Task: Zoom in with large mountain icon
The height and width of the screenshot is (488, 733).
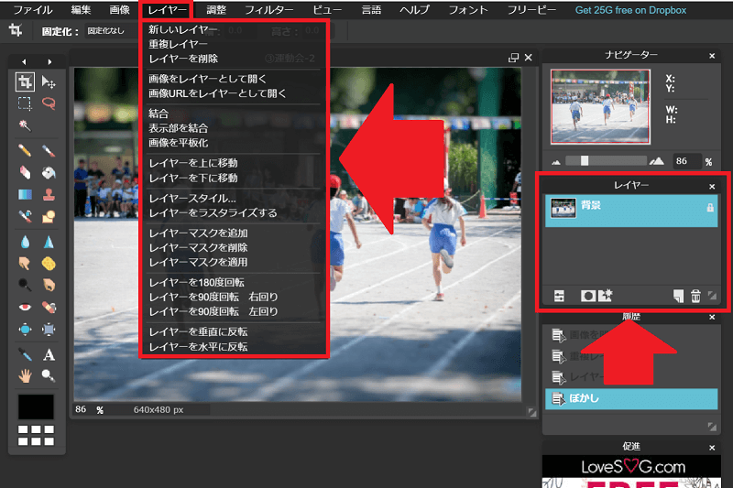Action: tap(657, 161)
